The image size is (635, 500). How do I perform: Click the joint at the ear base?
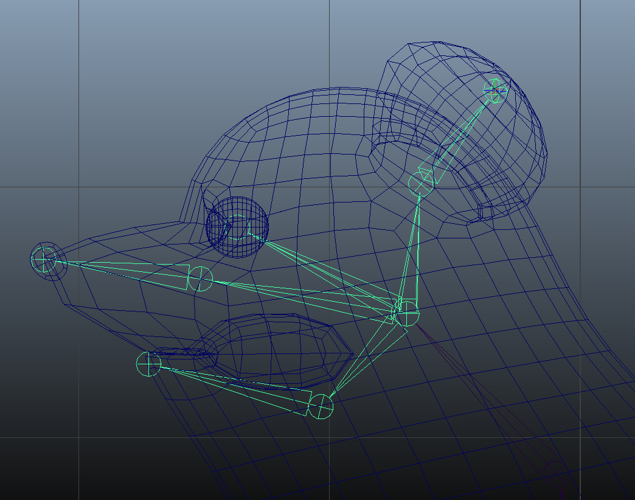421,183
